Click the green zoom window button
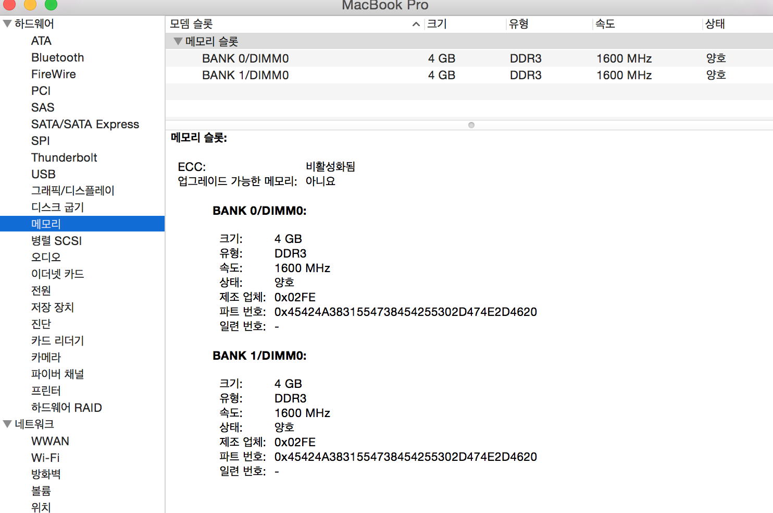 coord(51,5)
